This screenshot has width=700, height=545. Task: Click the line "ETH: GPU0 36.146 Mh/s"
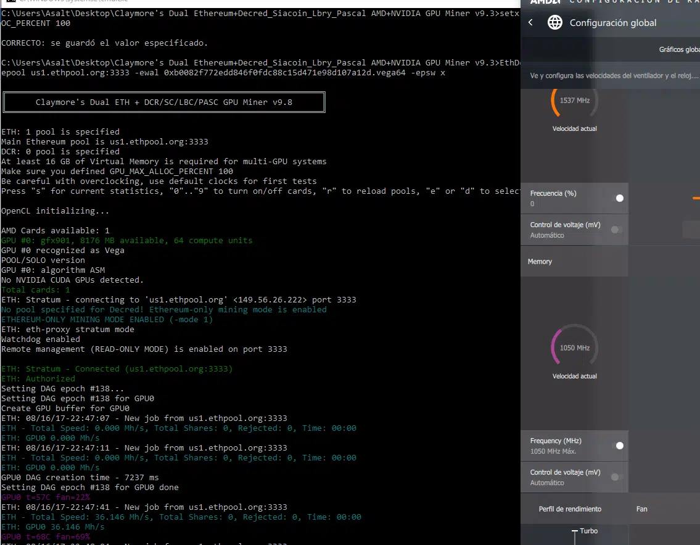pyautogui.click(x=53, y=526)
